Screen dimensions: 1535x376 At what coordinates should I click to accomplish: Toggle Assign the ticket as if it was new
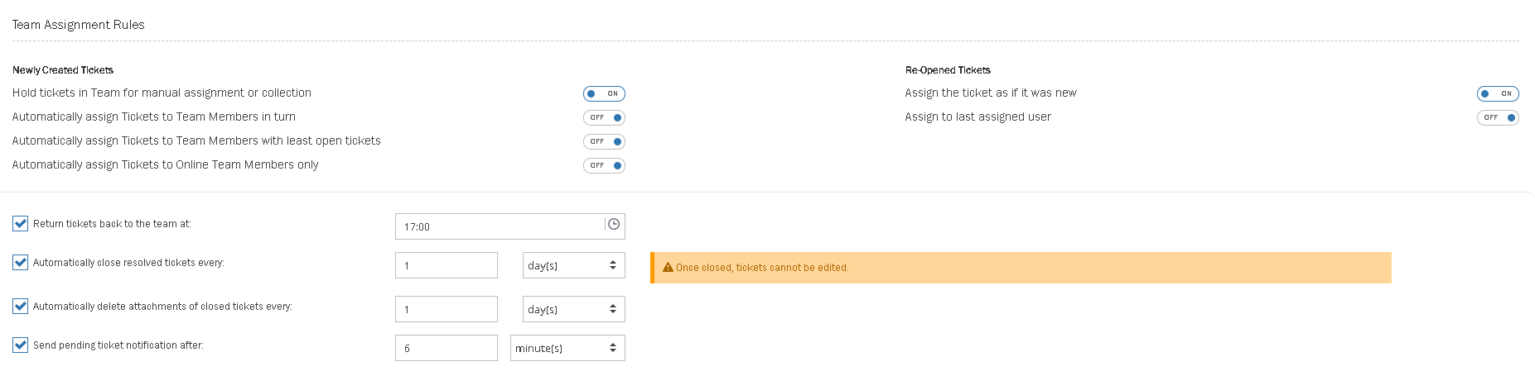tap(1498, 93)
